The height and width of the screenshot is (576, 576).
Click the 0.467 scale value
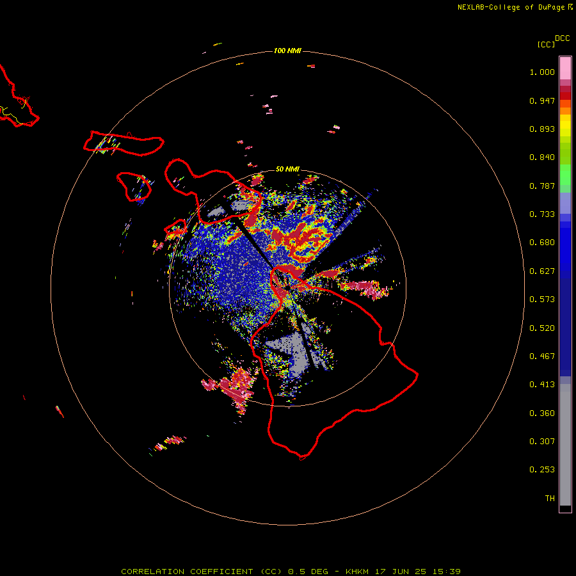tap(542, 356)
